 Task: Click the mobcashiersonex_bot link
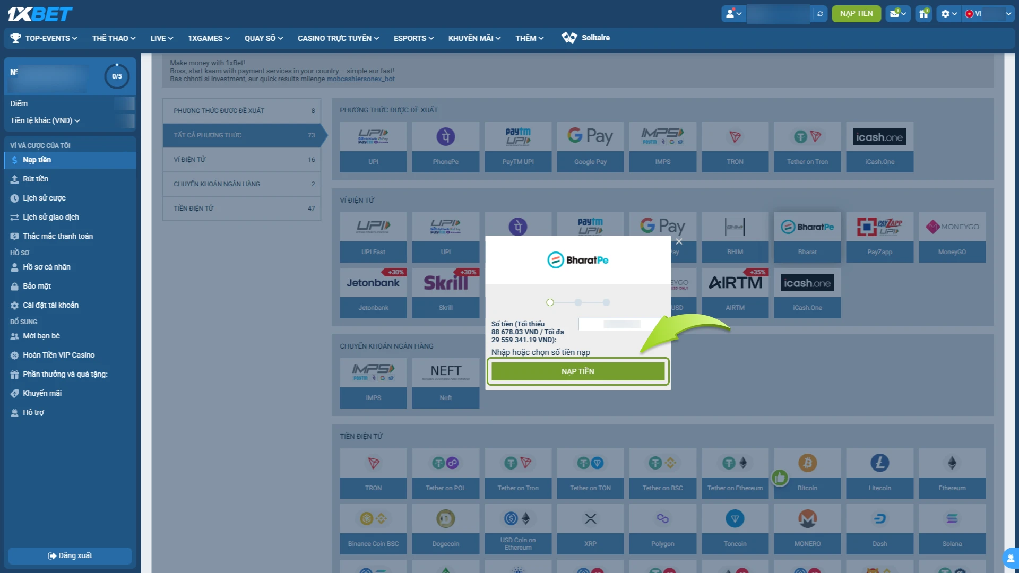coord(360,79)
